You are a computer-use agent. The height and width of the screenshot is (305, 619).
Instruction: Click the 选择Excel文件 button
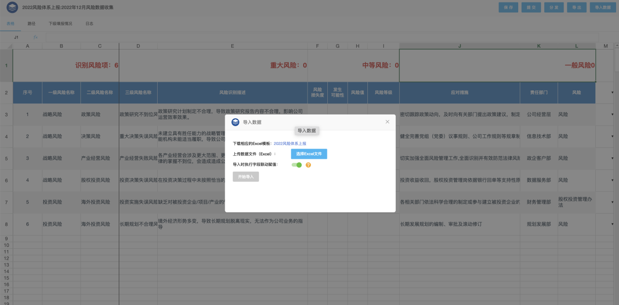pyautogui.click(x=309, y=154)
